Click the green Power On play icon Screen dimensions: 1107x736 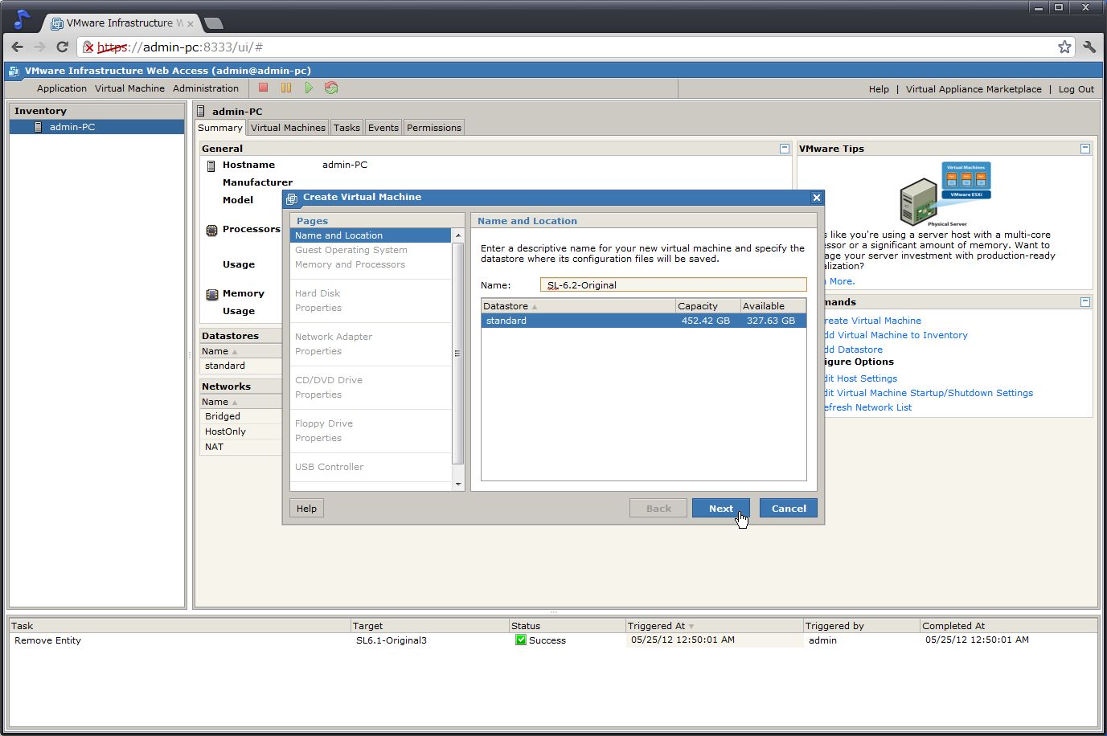(x=309, y=88)
